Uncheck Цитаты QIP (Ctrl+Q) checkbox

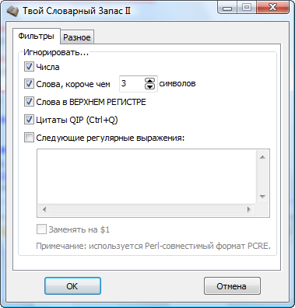29,120
